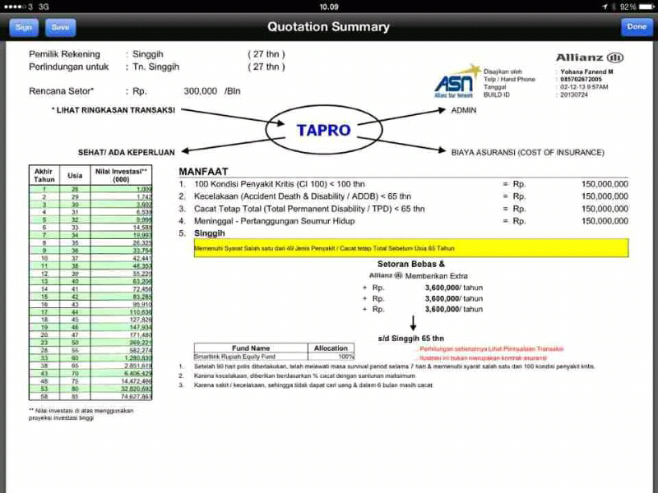Tap the Save button
The image size is (658, 493).
tap(60, 28)
